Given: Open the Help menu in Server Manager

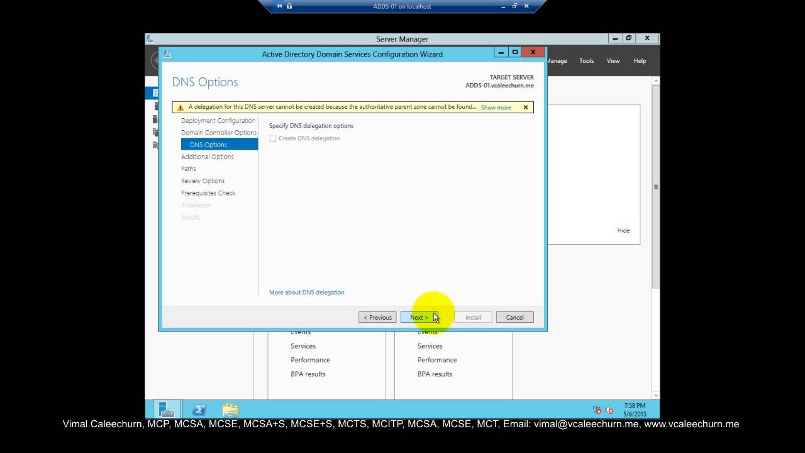Looking at the screenshot, I should coord(640,61).
